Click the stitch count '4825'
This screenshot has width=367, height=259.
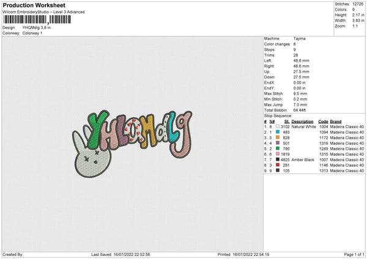(285, 159)
